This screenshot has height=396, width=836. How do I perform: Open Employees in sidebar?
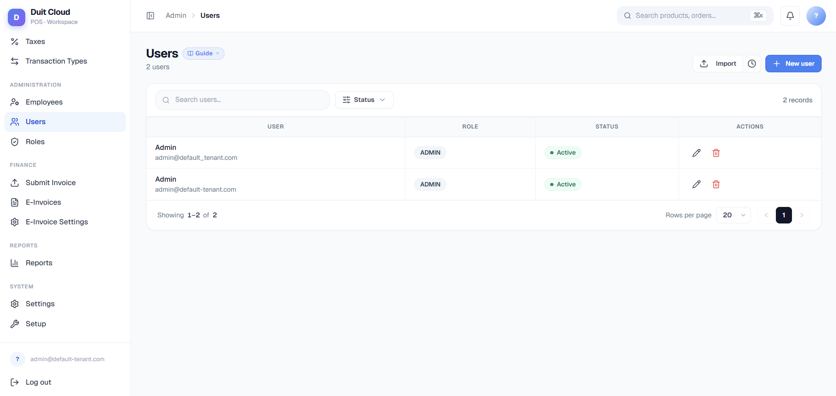tap(65, 102)
